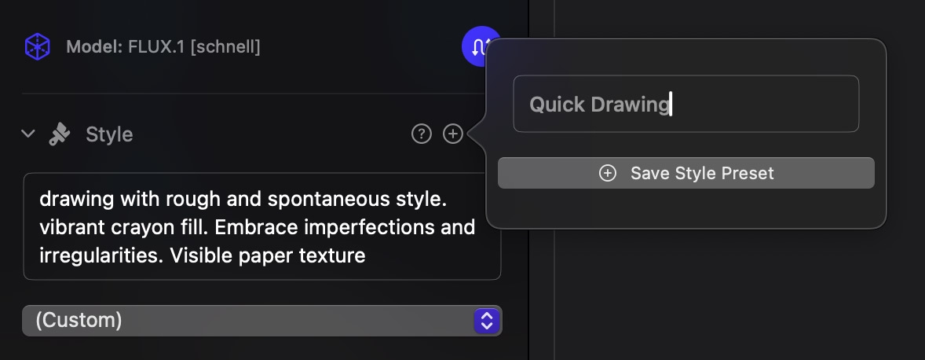Screen dimensions: 925x360
Task: Click the blue cube Model icon
Action: point(37,46)
